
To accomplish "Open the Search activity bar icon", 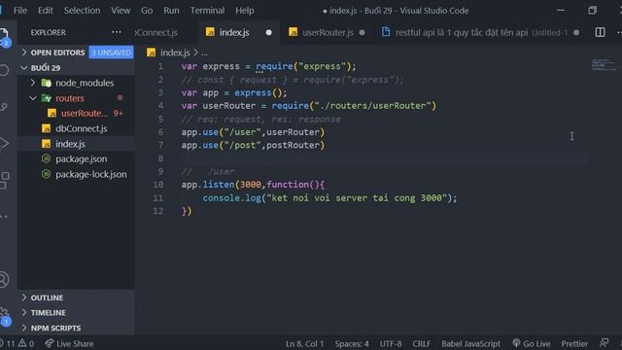I will pyautogui.click(x=3, y=70).
